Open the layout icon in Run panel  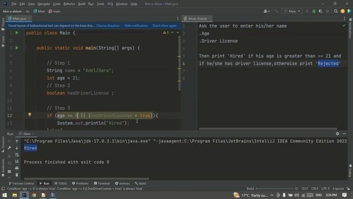pos(9,172)
